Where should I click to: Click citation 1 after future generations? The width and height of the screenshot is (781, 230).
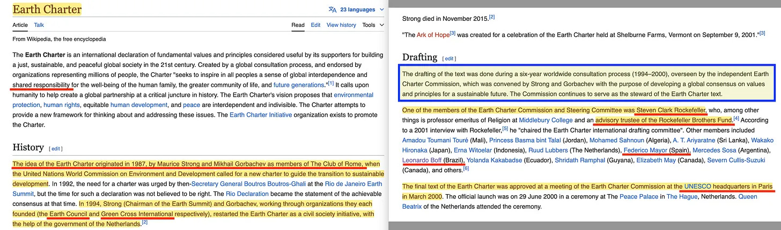point(331,83)
